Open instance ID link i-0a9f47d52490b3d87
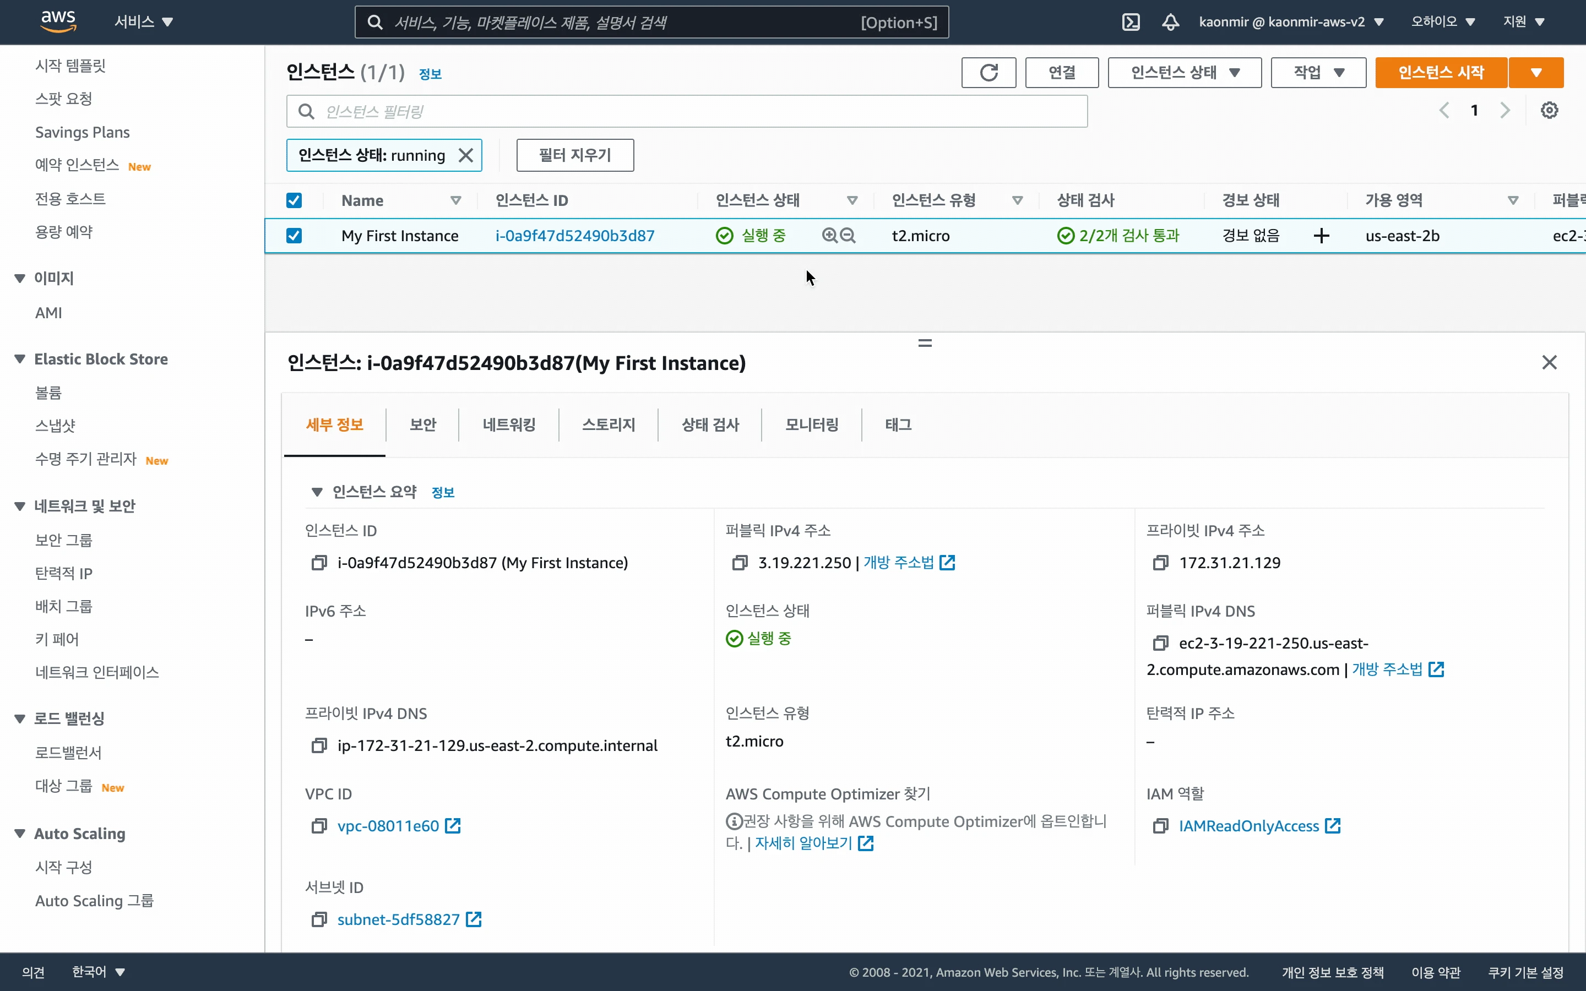 coord(575,235)
